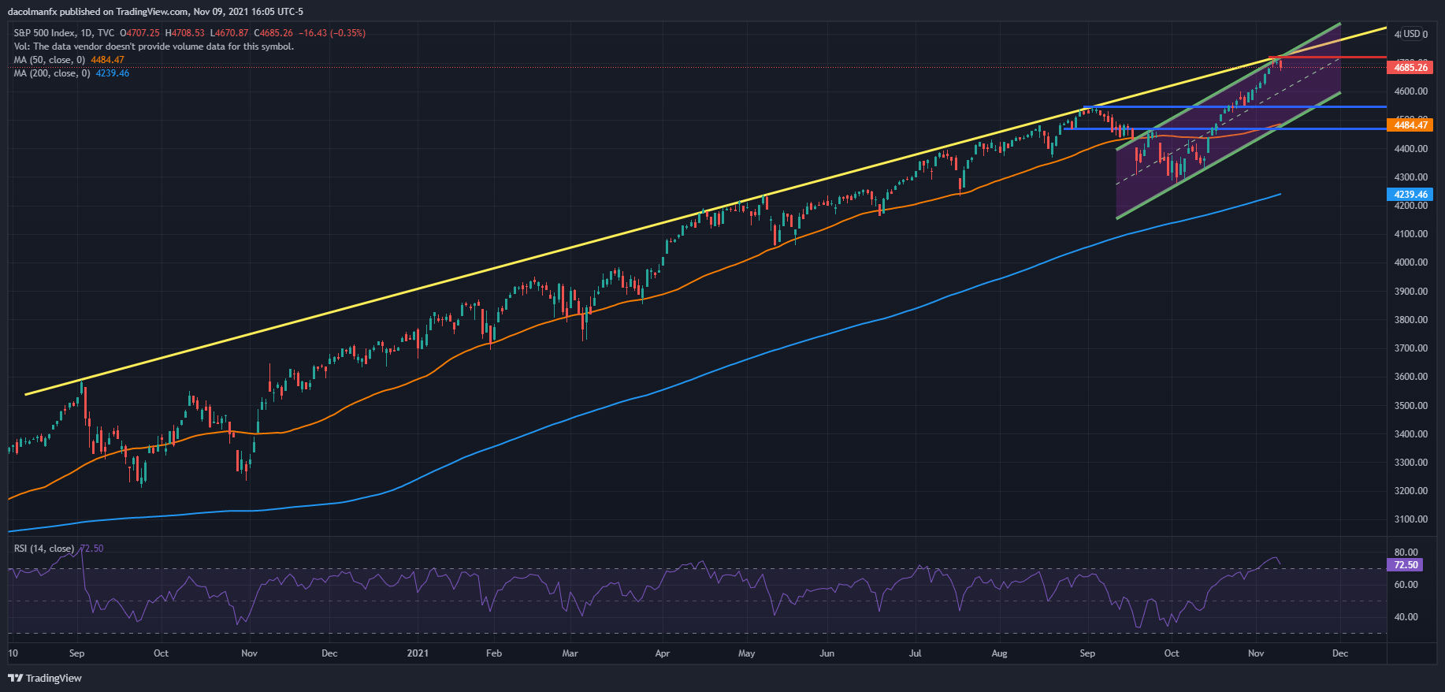
Task: Click the 80.00 RSI scale label
Action: click(1406, 552)
